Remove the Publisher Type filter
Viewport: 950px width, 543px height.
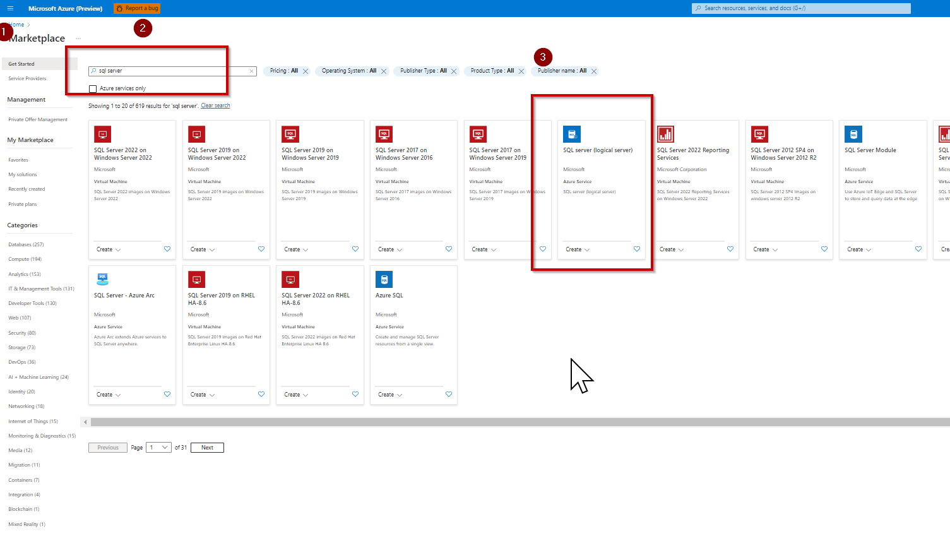[454, 71]
